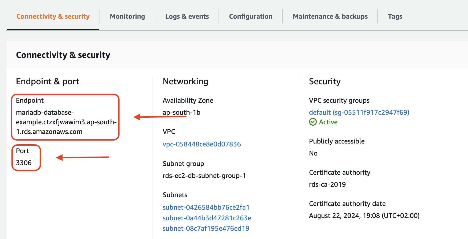Open the Logs & events tab
Image resolution: width=468 pixels, height=239 pixels.
187,17
